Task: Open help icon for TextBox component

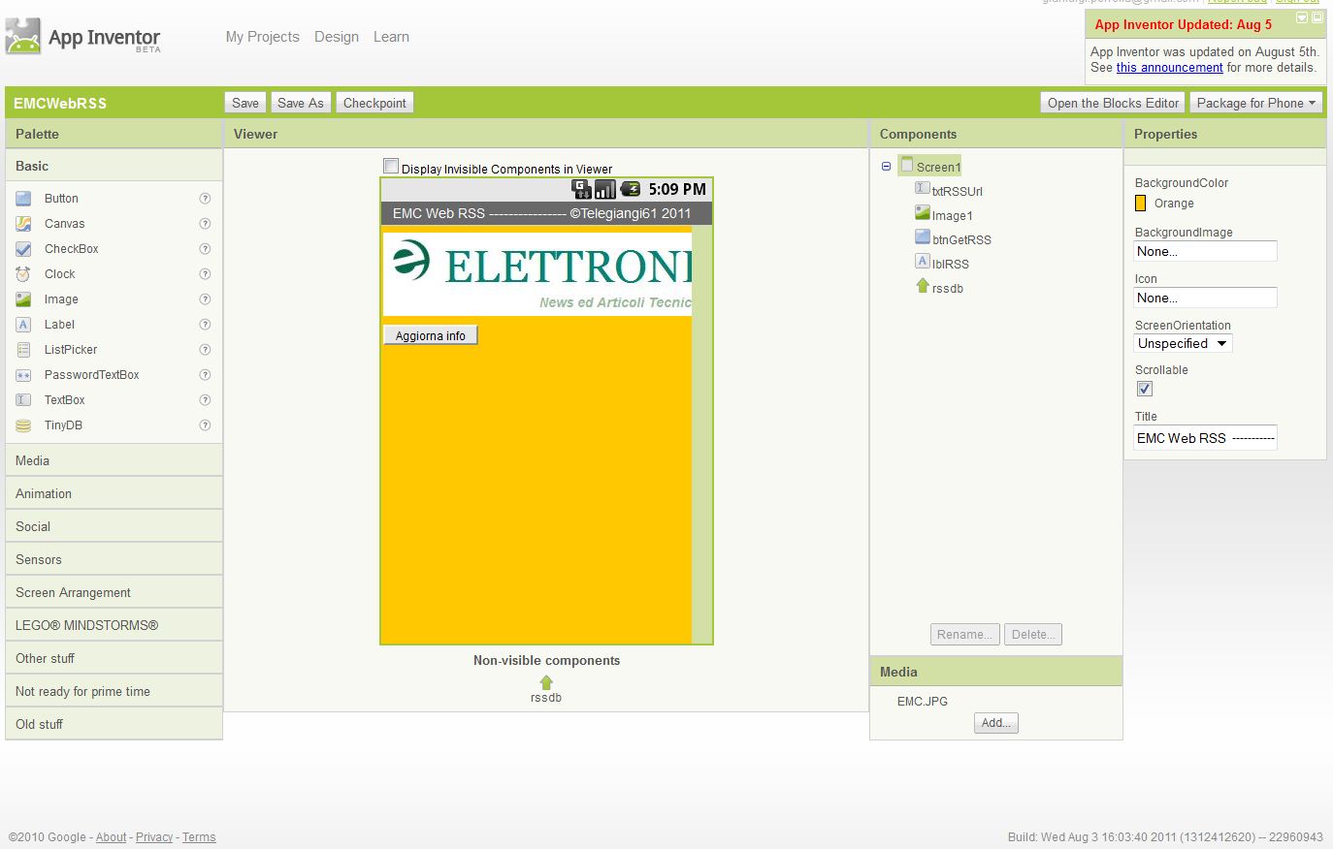Action: pyautogui.click(x=205, y=400)
